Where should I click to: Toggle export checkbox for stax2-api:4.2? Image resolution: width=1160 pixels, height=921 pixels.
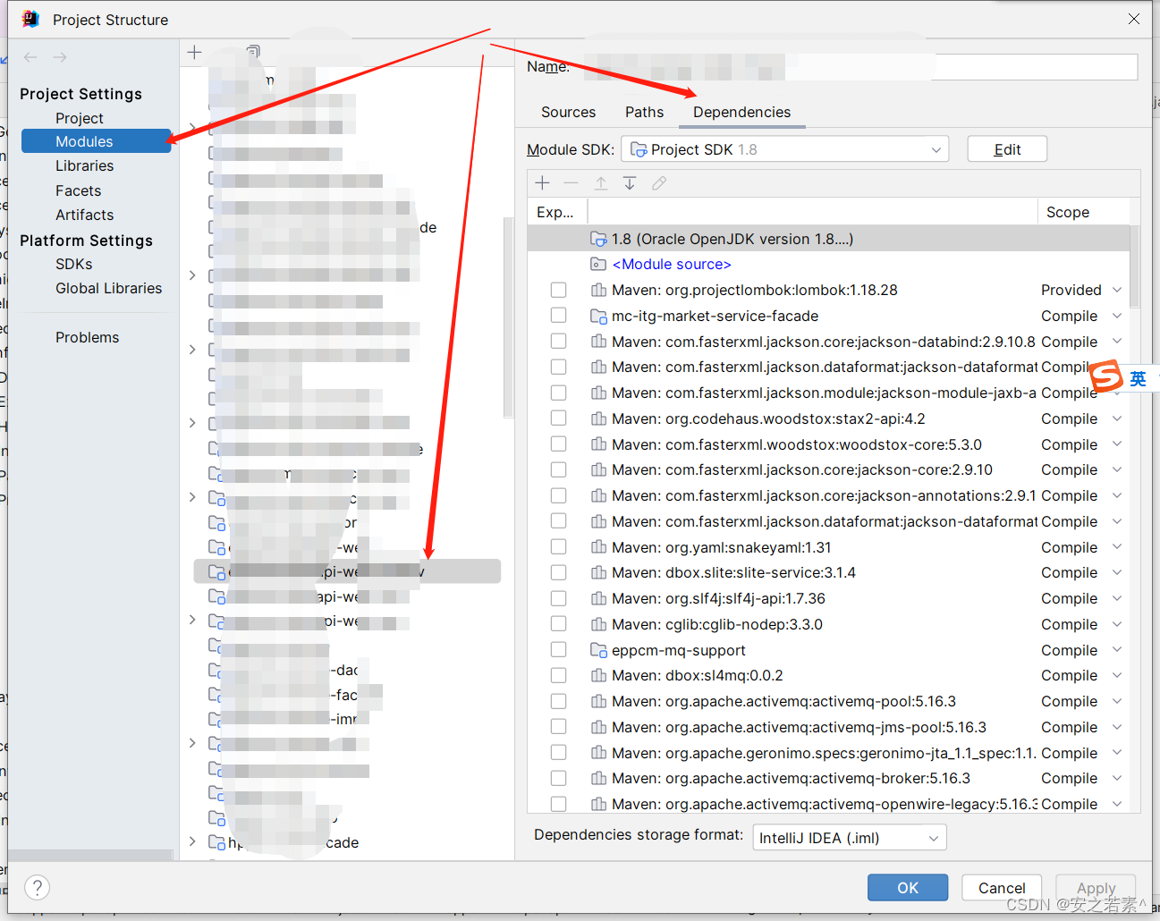(x=559, y=418)
